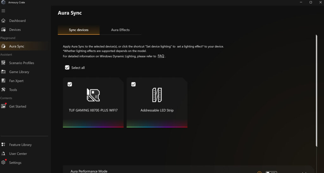Screen dimensions: 324x173
Task: Toggle the Select all checkbox
Action: tap(67, 67)
